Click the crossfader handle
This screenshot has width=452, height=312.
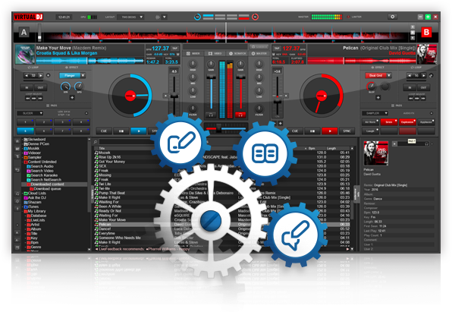point(218,128)
